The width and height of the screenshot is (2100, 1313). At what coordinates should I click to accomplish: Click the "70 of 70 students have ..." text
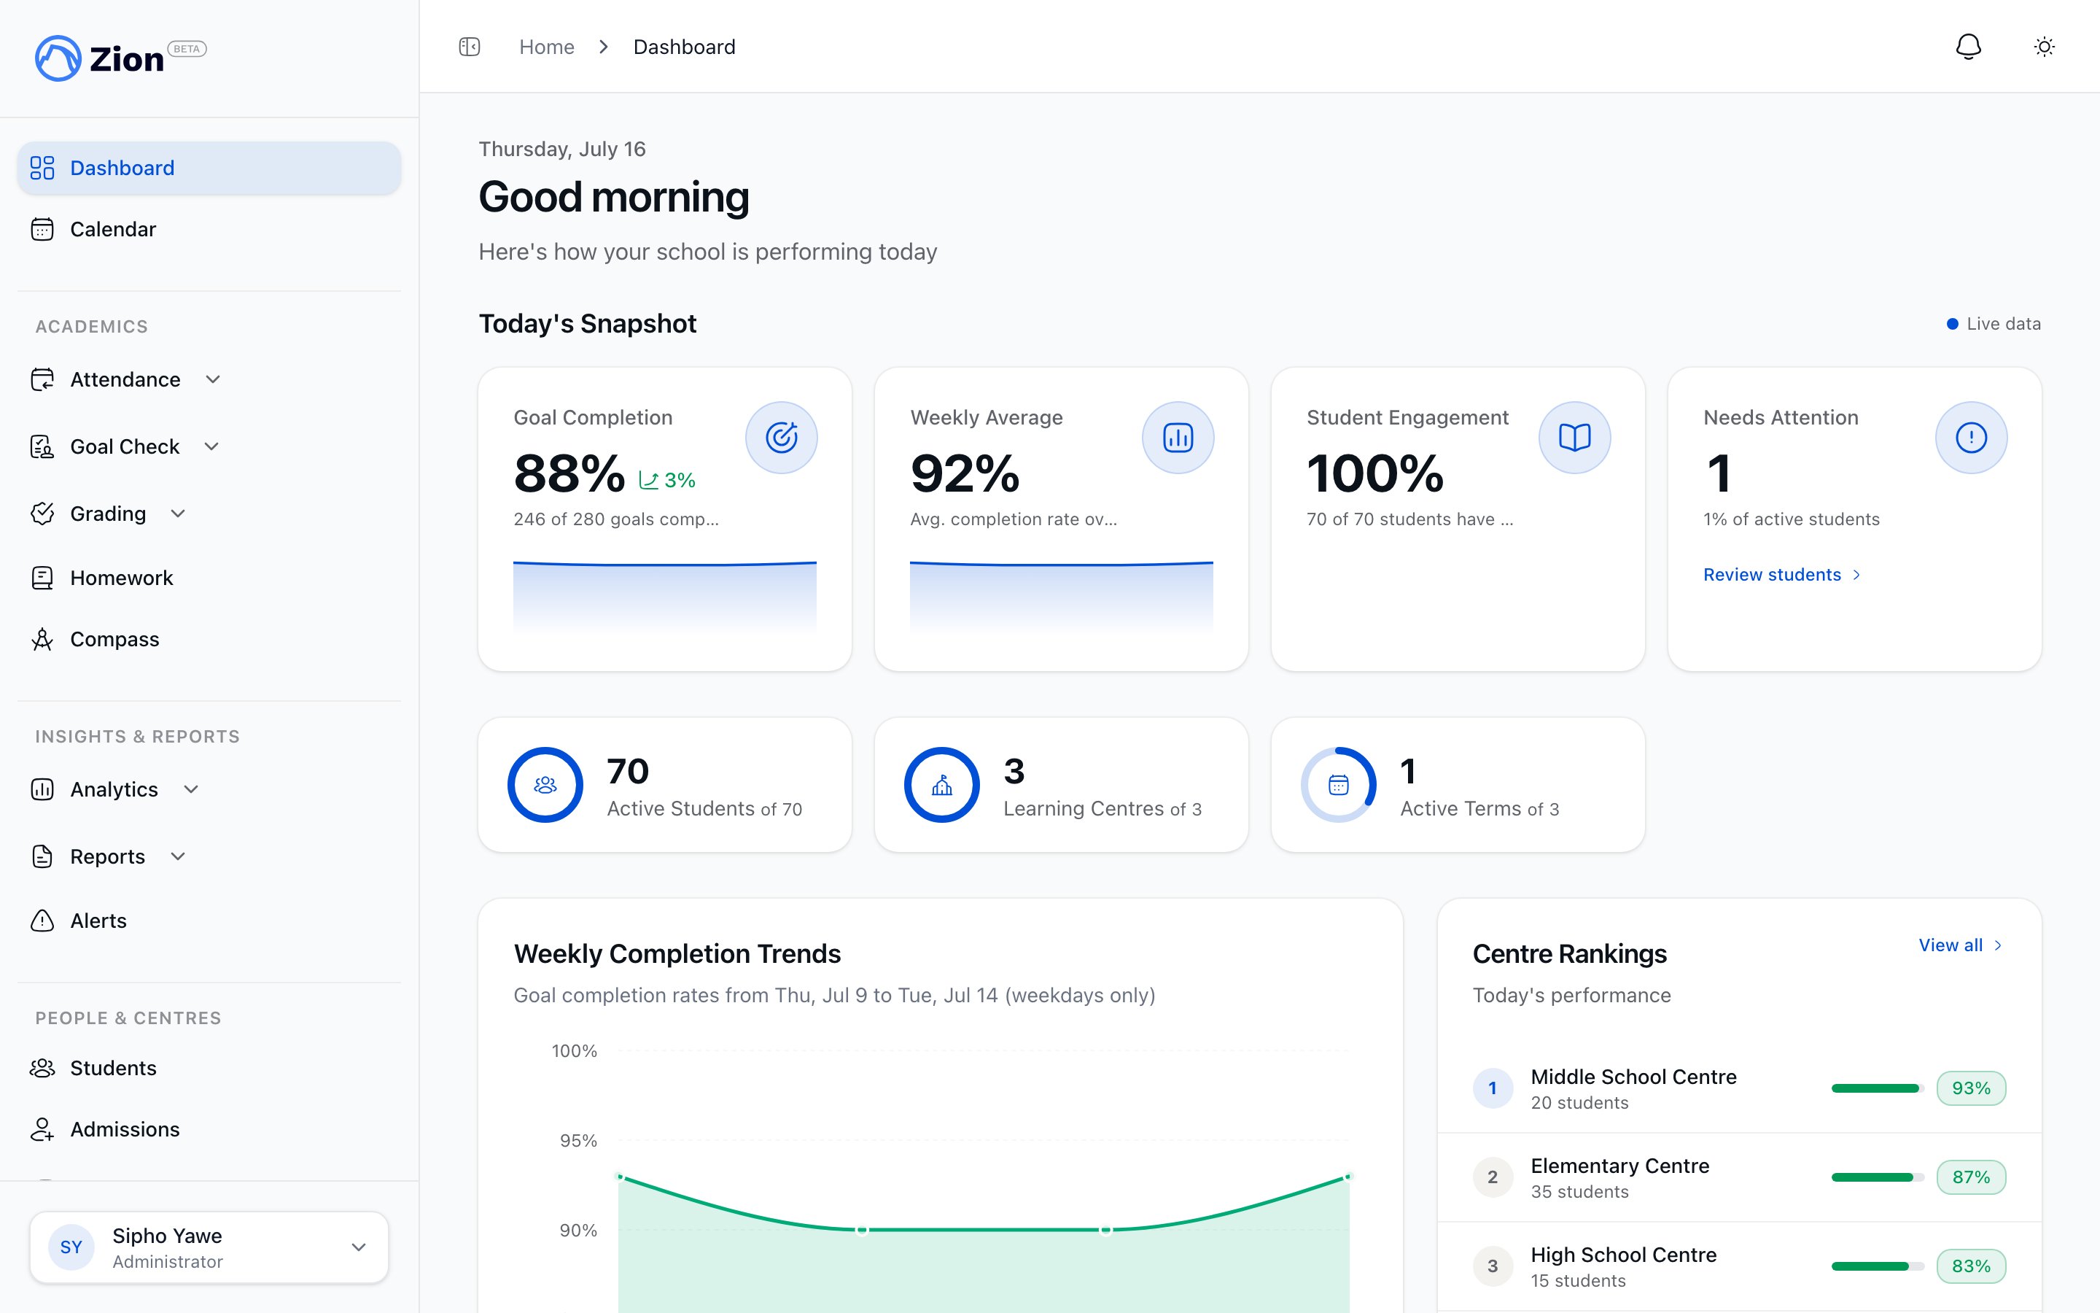(x=1410, y=519)
